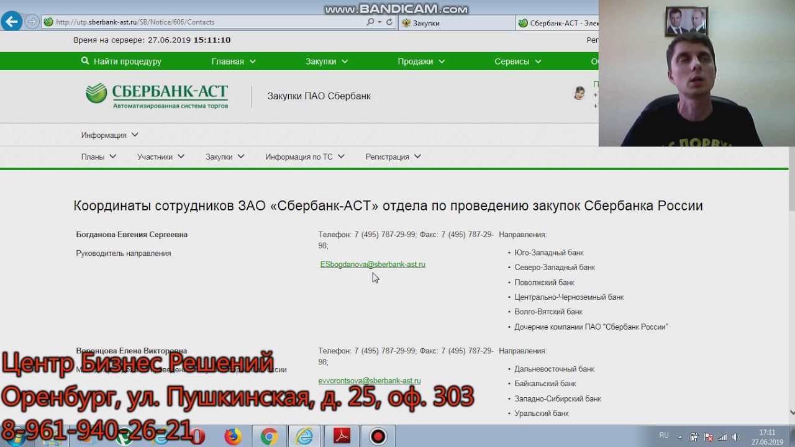Open Adobe Reader from the taskbar

[342, 436]
